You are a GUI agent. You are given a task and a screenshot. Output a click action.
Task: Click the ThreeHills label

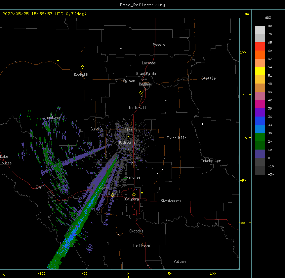(177, 138)
